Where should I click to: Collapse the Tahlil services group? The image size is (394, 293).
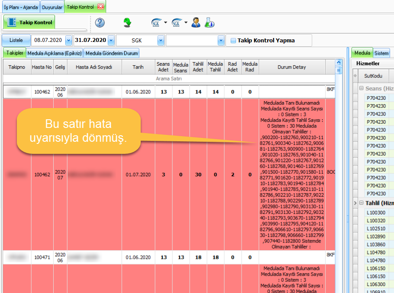pos(362,203)
